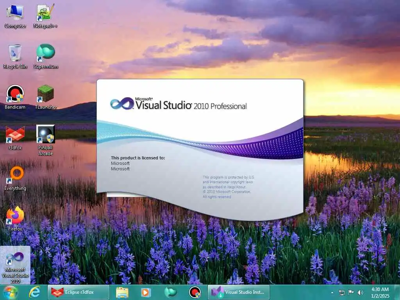Open Bandicam from the taskbar
Image resolution: width=400 pixels, height=300 pixels.
(195, 292)
